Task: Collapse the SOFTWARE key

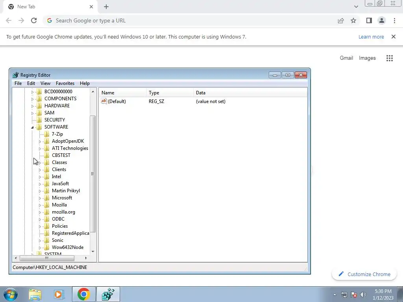Action: 32,127
